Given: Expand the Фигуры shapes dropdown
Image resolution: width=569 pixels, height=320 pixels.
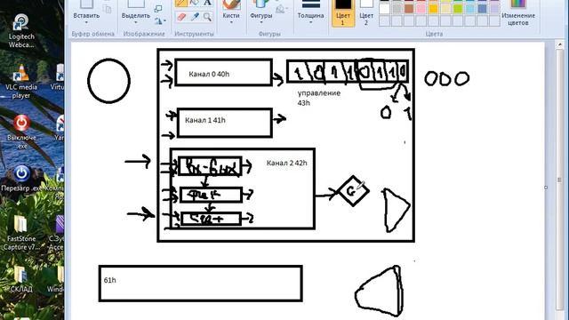Looking at the screenshot, I should (260, 22).
